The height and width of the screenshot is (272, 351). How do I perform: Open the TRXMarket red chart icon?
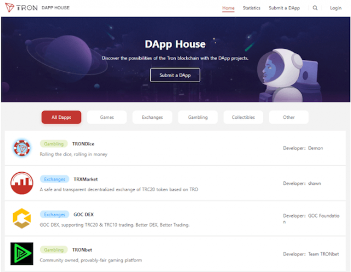coord(22,183)
